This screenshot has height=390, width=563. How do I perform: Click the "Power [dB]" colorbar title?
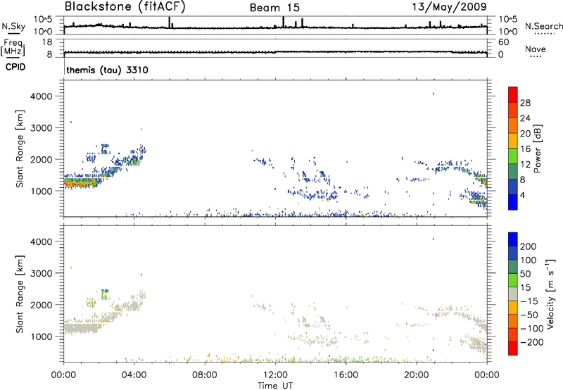pyautogui.click(x=537, y=149)
